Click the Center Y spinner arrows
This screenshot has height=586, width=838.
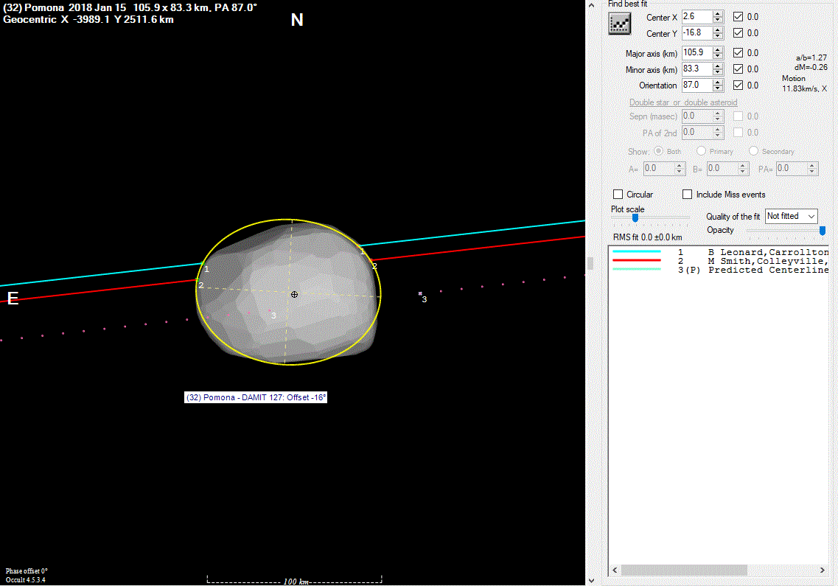[718, 33]
